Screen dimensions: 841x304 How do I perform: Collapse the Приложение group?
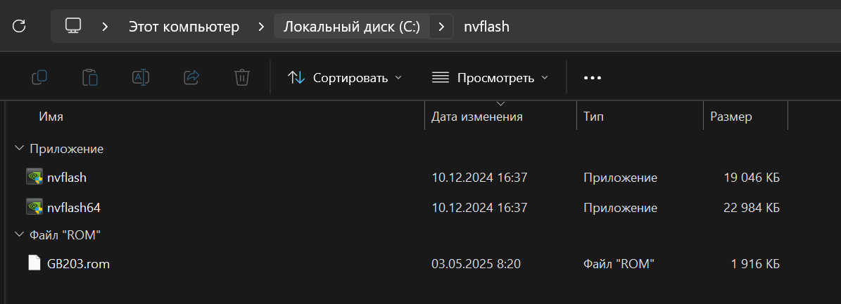(18, 149)
